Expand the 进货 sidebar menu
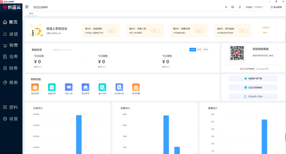Viewport: 286px width, 154px height. 11,34
